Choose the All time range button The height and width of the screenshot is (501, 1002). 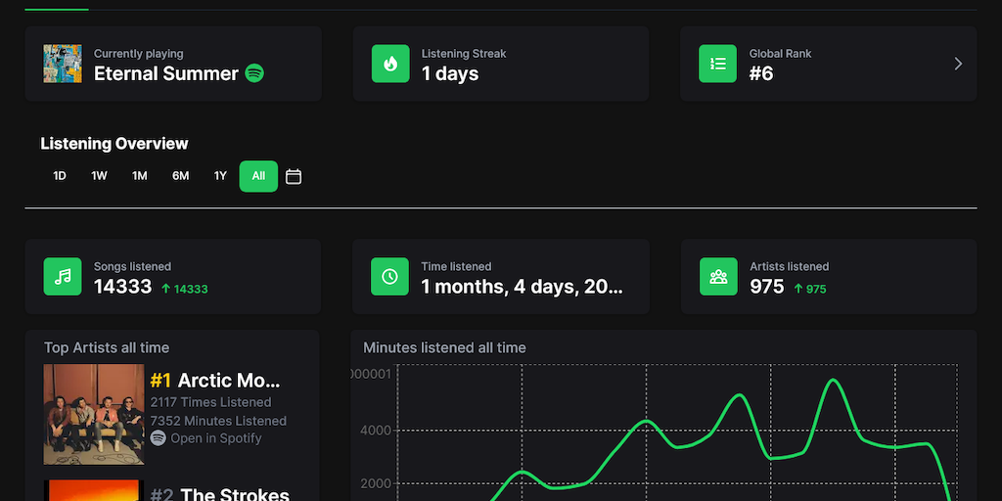[x=258, y=176]
